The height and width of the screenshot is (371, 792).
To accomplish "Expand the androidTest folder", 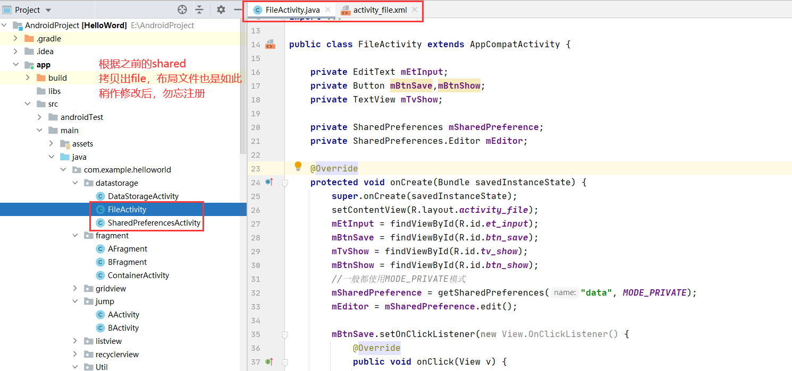I will point(39,117).
